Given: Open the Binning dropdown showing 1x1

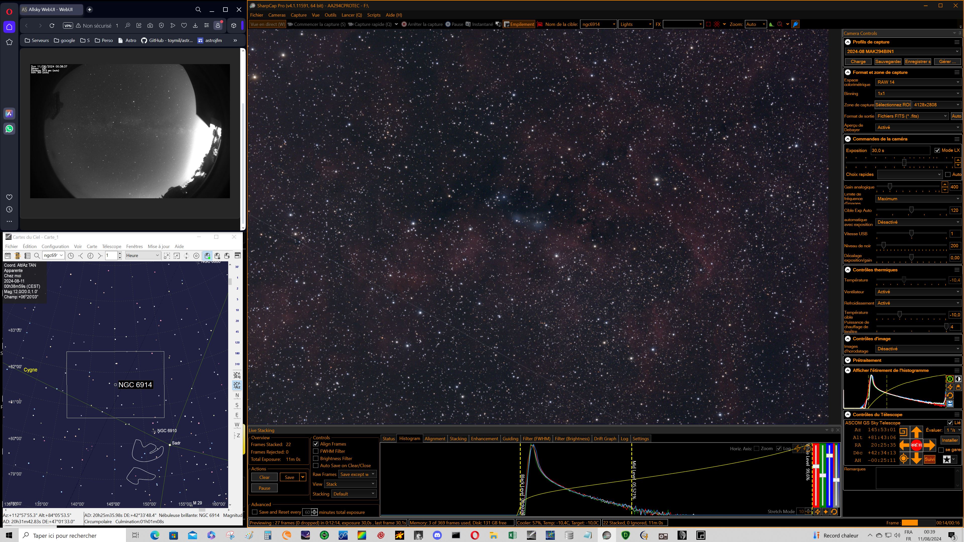Looking at the screenshot, I should click(x=918, y=94).
